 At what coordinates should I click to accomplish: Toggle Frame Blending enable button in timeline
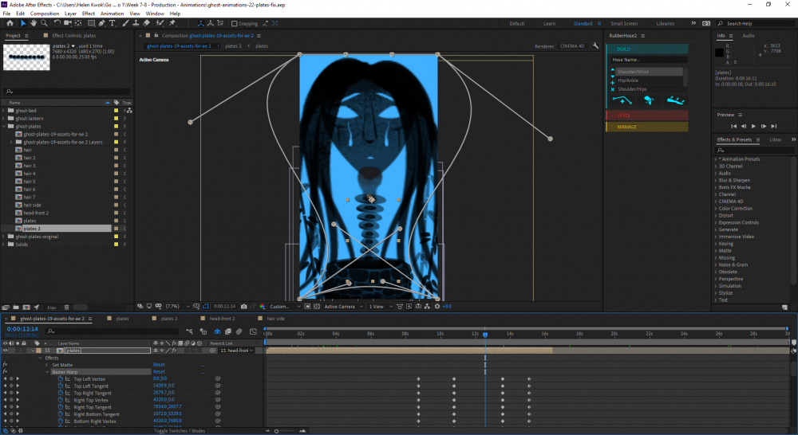228,331
